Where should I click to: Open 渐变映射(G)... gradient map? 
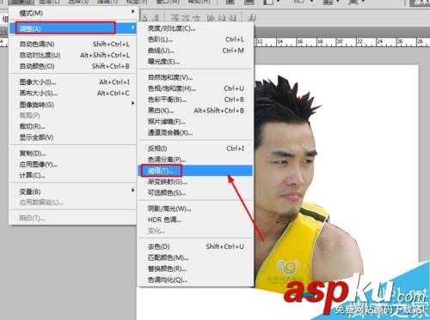click(x=195, y=182)
